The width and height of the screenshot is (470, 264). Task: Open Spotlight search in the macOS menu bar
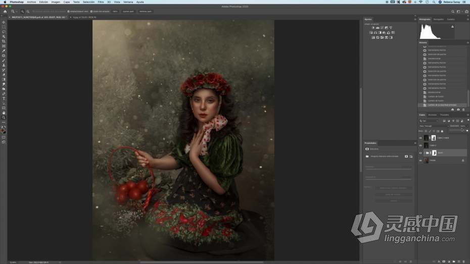[434, 2]
